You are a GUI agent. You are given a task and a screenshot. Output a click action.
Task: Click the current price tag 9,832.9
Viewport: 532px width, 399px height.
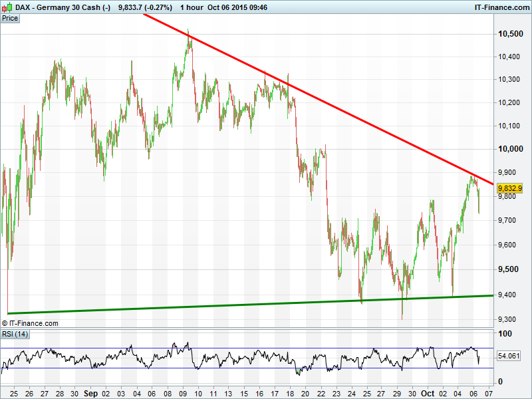[x=509, y=188]
